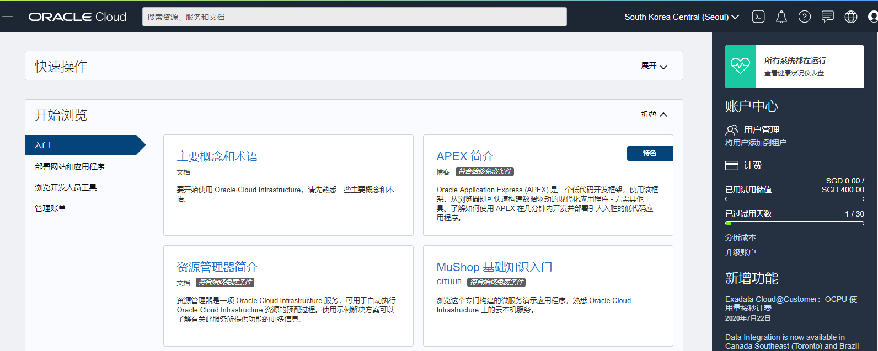Expand the 快速操作 panel with 展开
Viewport: 878px width, 351px height.
(654, 66)
